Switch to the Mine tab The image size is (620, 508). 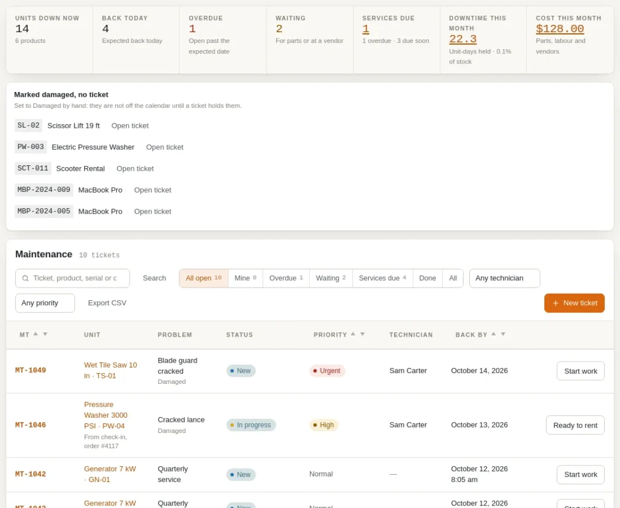[246, 279]
